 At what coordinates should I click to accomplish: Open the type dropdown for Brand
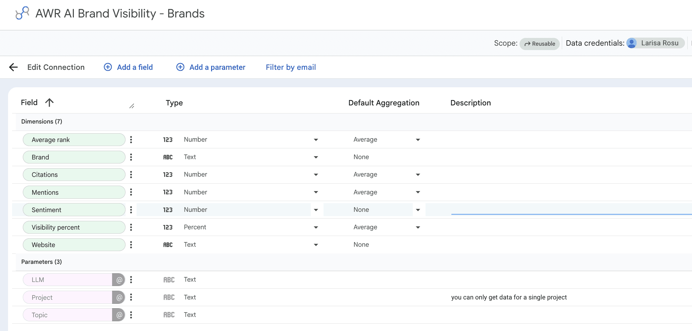pos(316,157)
